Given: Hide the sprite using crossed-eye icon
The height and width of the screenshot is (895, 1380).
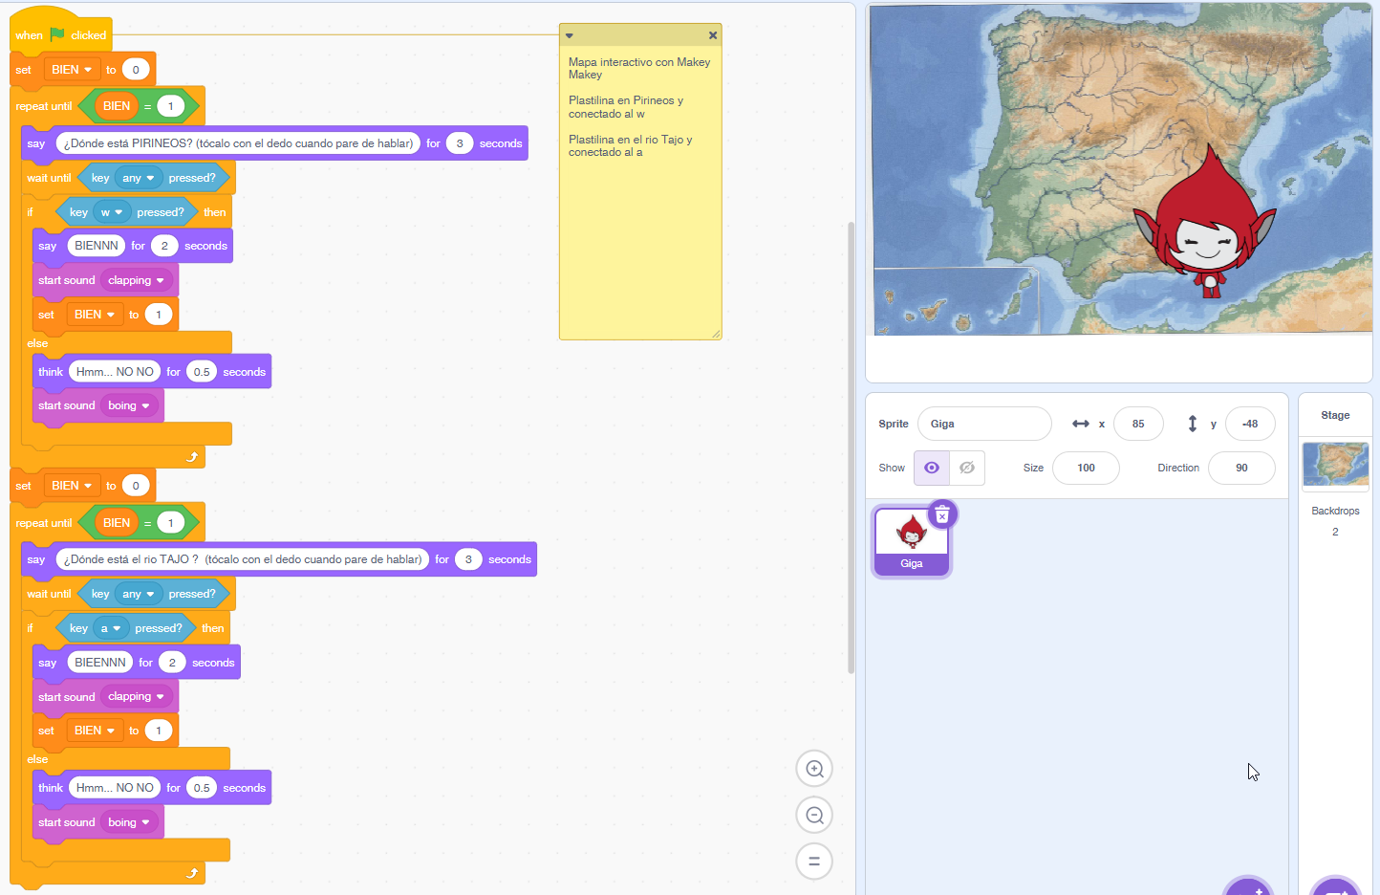Looking at the screenshot, I should [967, 468].
